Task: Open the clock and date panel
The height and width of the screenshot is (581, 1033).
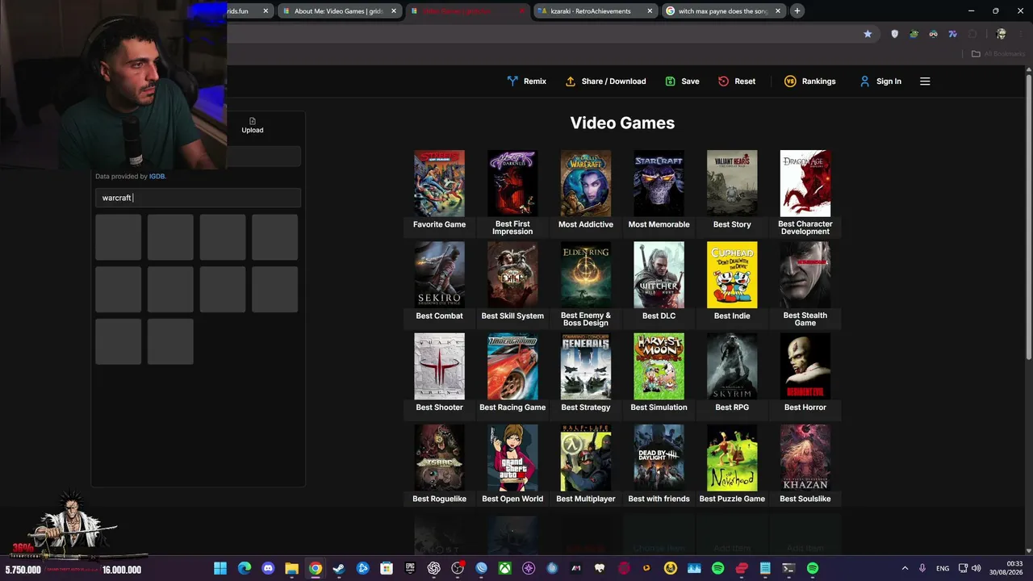Action: pyautogui.click(x=1006, y=568)
